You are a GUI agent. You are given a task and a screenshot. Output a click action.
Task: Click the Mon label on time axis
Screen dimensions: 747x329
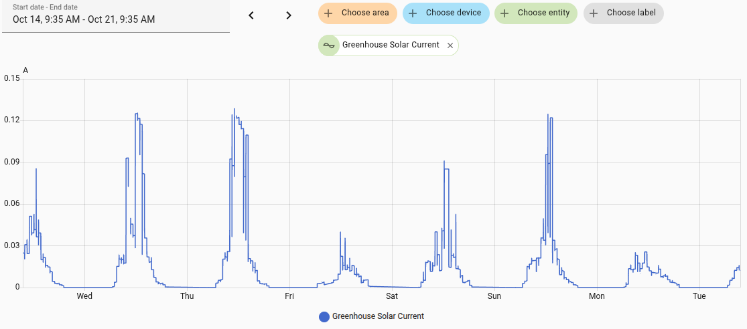[596, 296]
